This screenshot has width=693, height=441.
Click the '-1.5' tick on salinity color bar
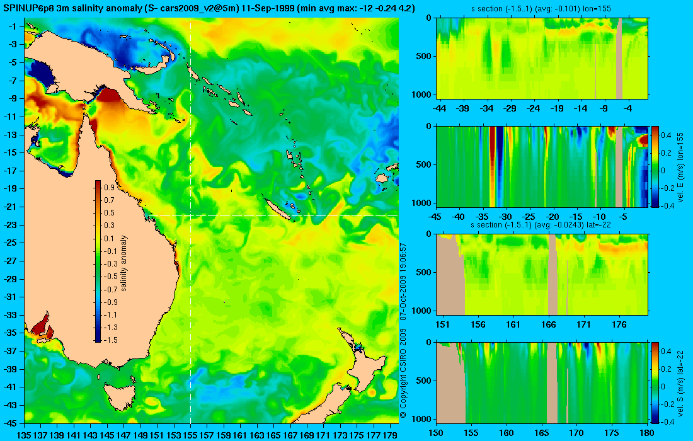point(110,340)
